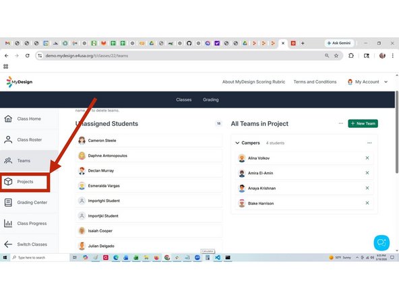Screen dimensions: 399x299
Task: Open All Teams in Project ellipsis menu
Action: [341, 123]
